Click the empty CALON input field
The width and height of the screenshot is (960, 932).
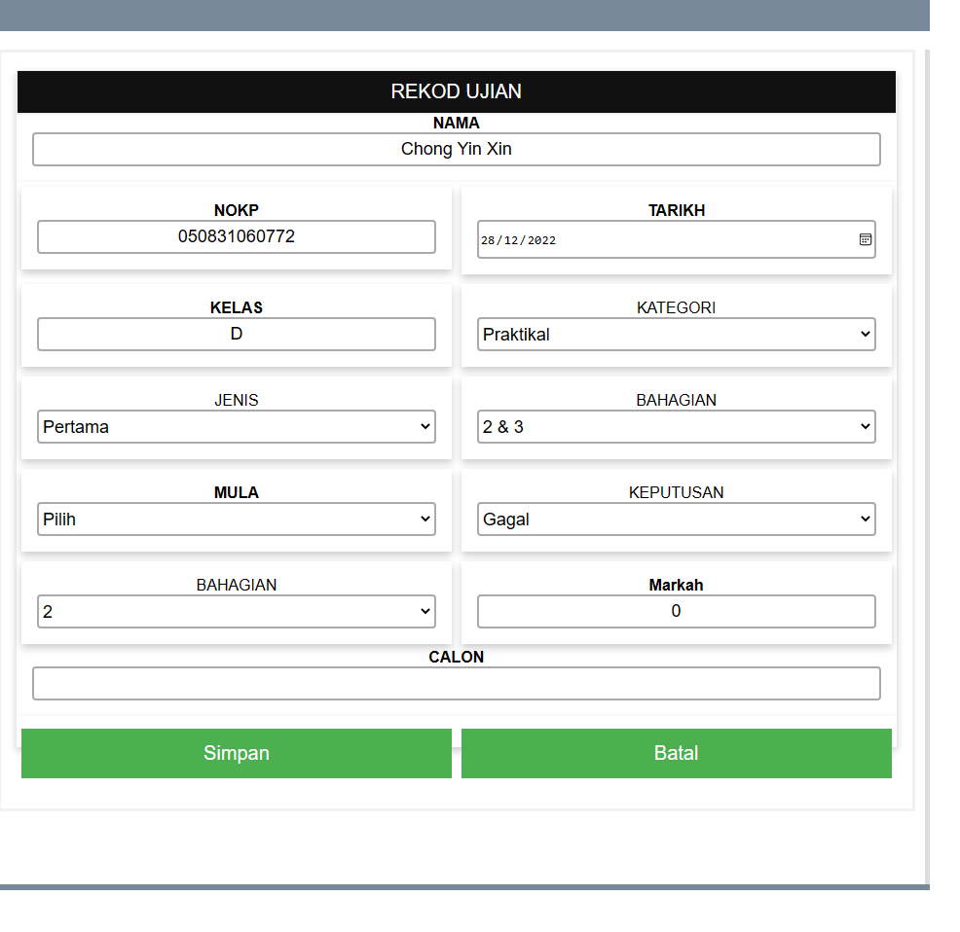click(x=456, y=683)
